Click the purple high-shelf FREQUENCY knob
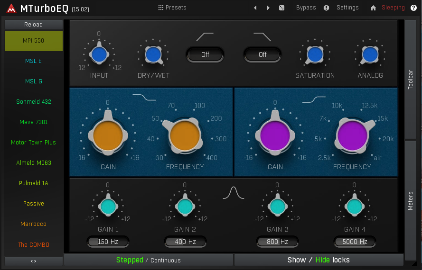Viewport: 422px width, 270px height. (352, 135)
